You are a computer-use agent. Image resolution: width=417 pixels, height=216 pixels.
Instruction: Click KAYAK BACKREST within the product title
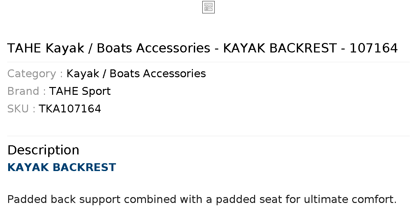click(280, 48)
